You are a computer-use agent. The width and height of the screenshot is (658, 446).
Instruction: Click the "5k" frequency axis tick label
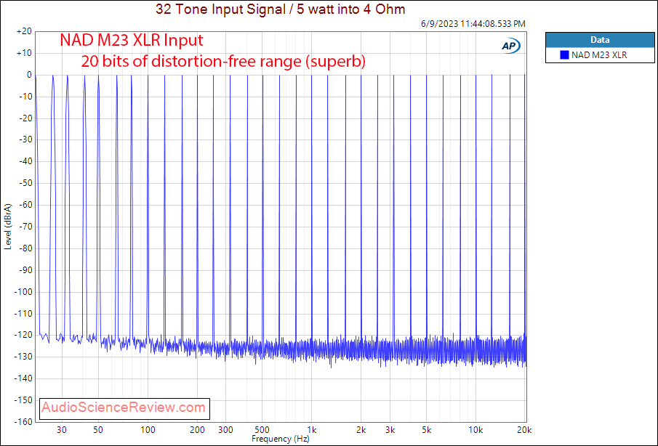426,430
